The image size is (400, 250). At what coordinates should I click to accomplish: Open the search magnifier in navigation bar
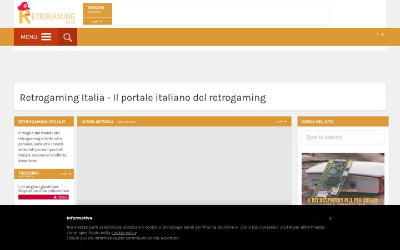pos(68,37)
